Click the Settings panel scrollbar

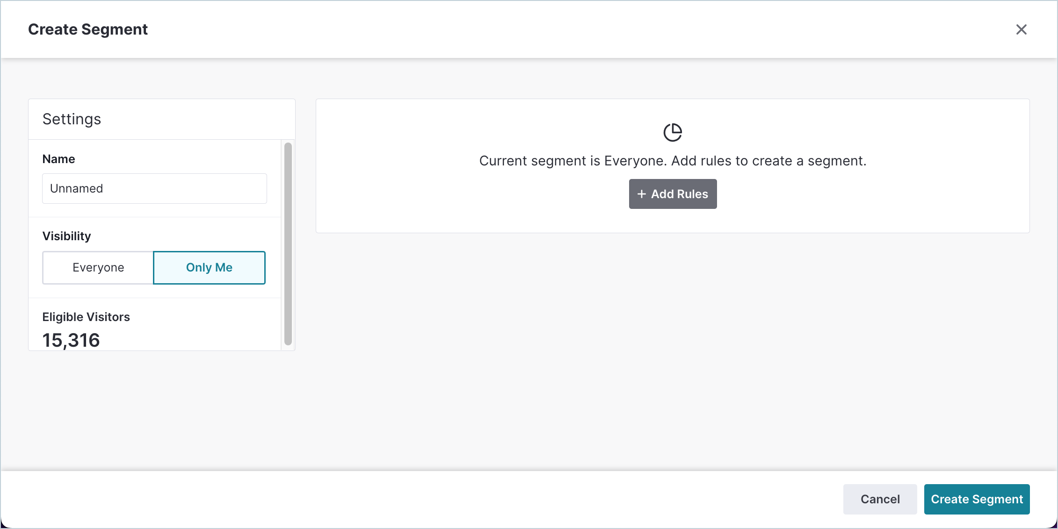(x=288, y=243)
